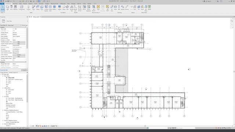Select the Room Separator tool
The width and height of the screenshot is (235, 132).
tap(88, 8)
